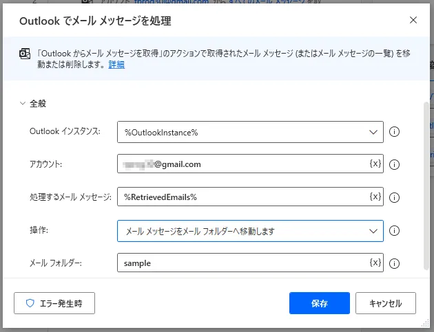Click the キャンセル button
Viewport: 434px width, 332px height.
386,303
